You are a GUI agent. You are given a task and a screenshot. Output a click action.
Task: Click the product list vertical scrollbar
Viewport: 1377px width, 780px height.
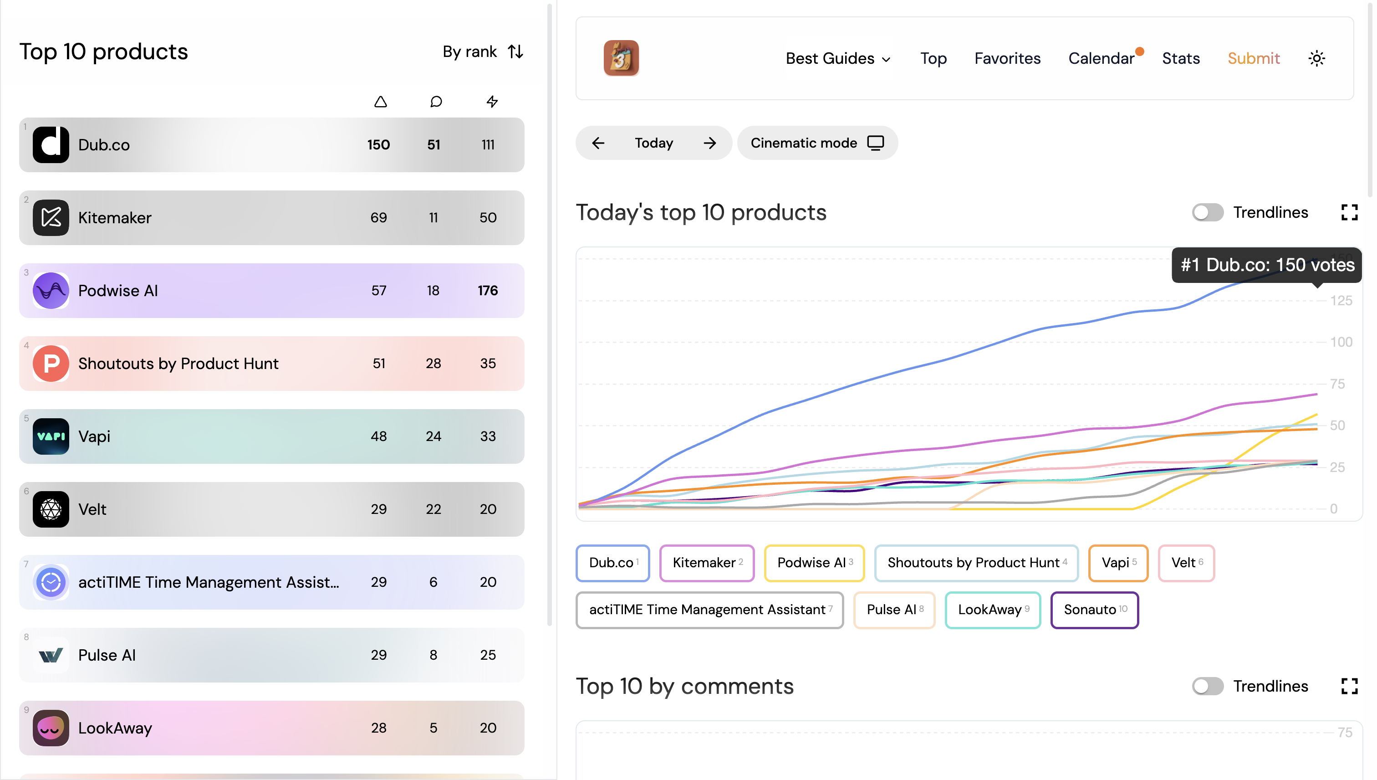(549, 314)
